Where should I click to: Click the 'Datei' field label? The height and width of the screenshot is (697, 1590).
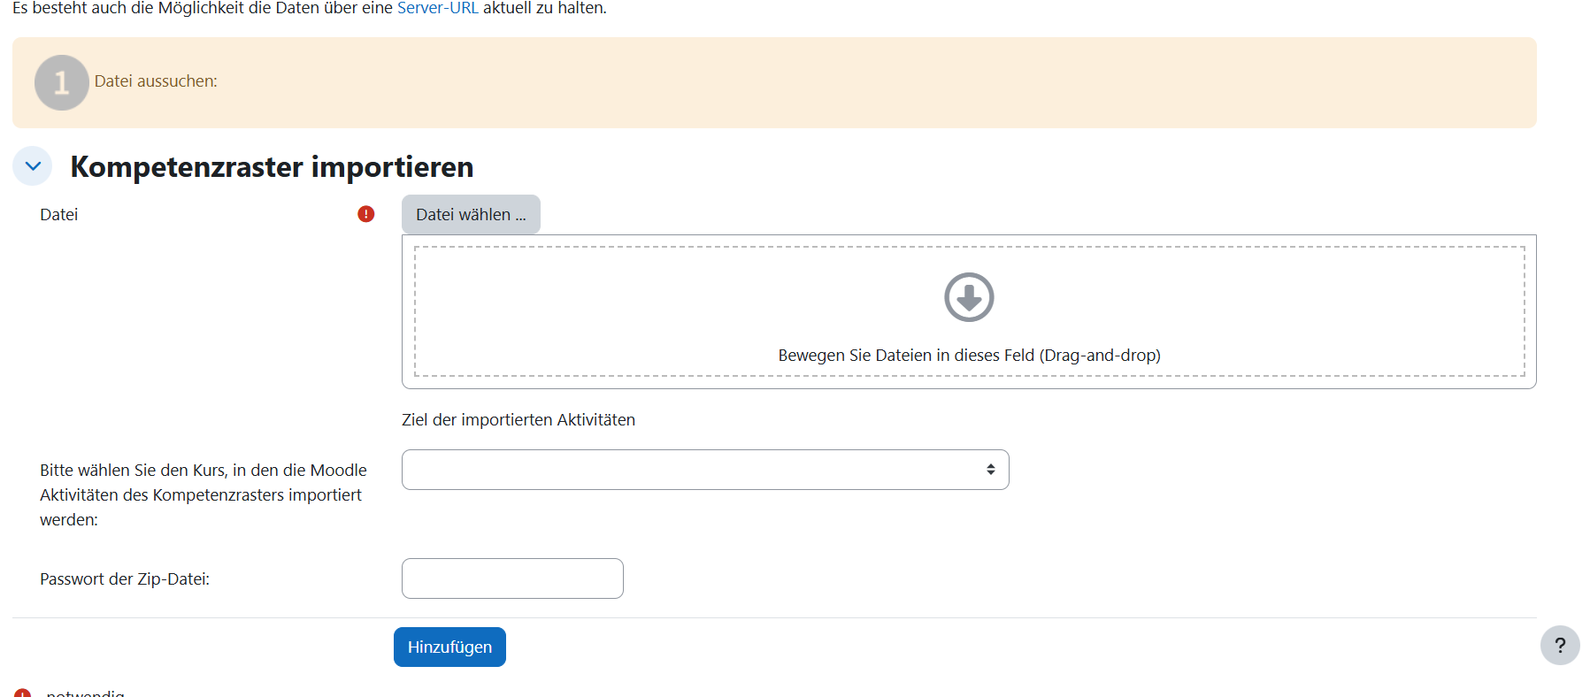pos(59,215)
